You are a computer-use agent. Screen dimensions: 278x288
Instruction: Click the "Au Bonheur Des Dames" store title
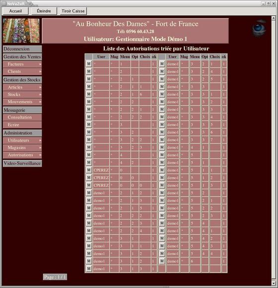136,24
